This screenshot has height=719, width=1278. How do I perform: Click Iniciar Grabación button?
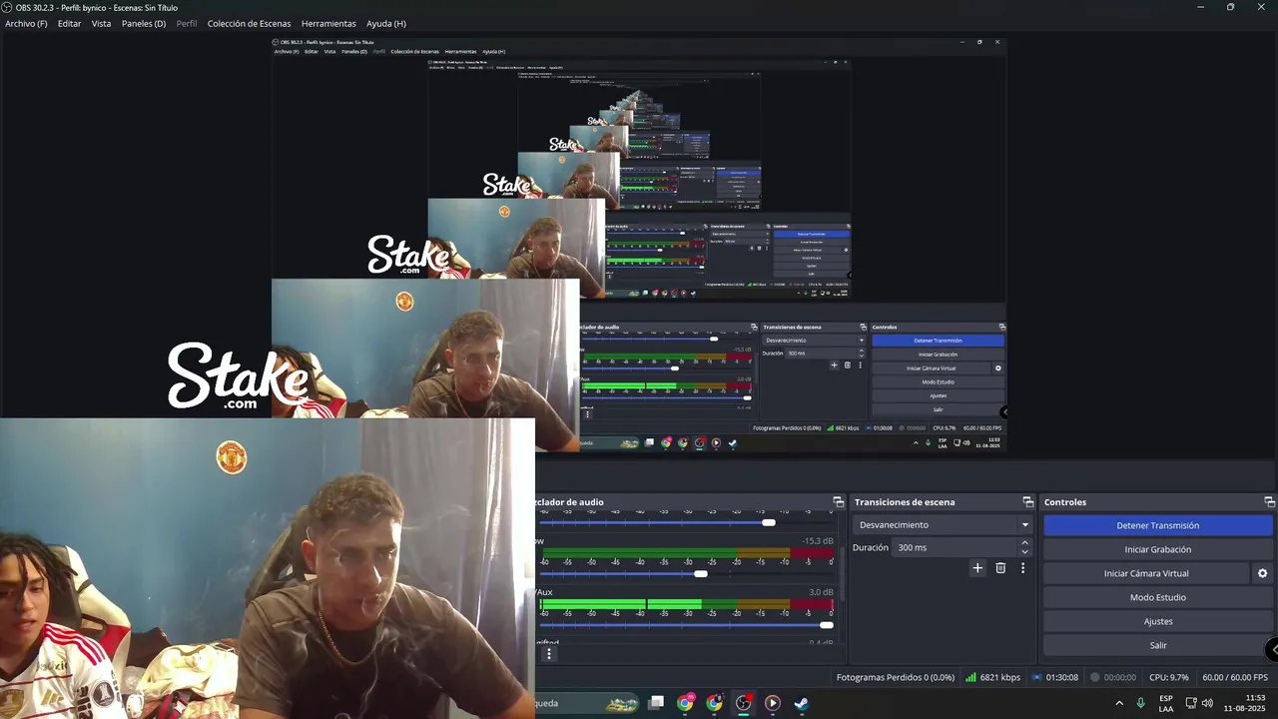click(x=1158, y=549)
